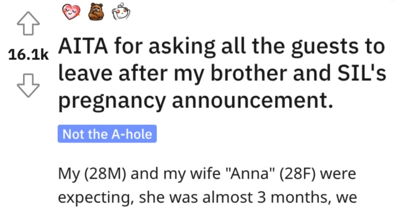The width and height of the screenshot is (406, 212).
Task: Click the "(28M)" age tag in post
Action: (x=105, y=174)
